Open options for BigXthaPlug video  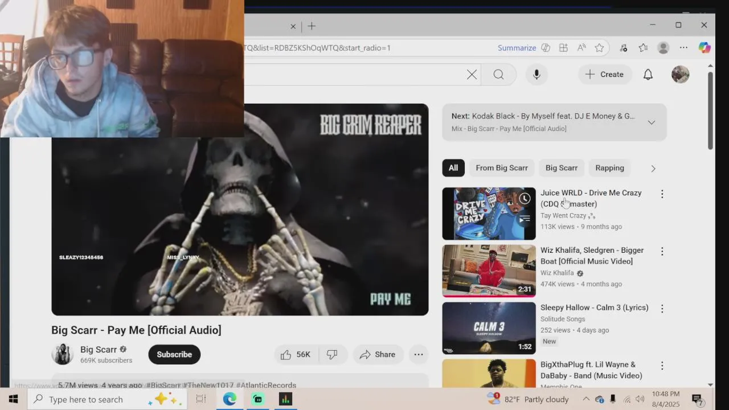pos(662,366)
